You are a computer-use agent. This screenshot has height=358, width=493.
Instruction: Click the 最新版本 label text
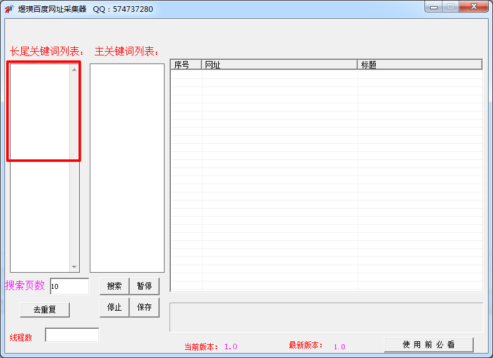click(x=305, y=345)
